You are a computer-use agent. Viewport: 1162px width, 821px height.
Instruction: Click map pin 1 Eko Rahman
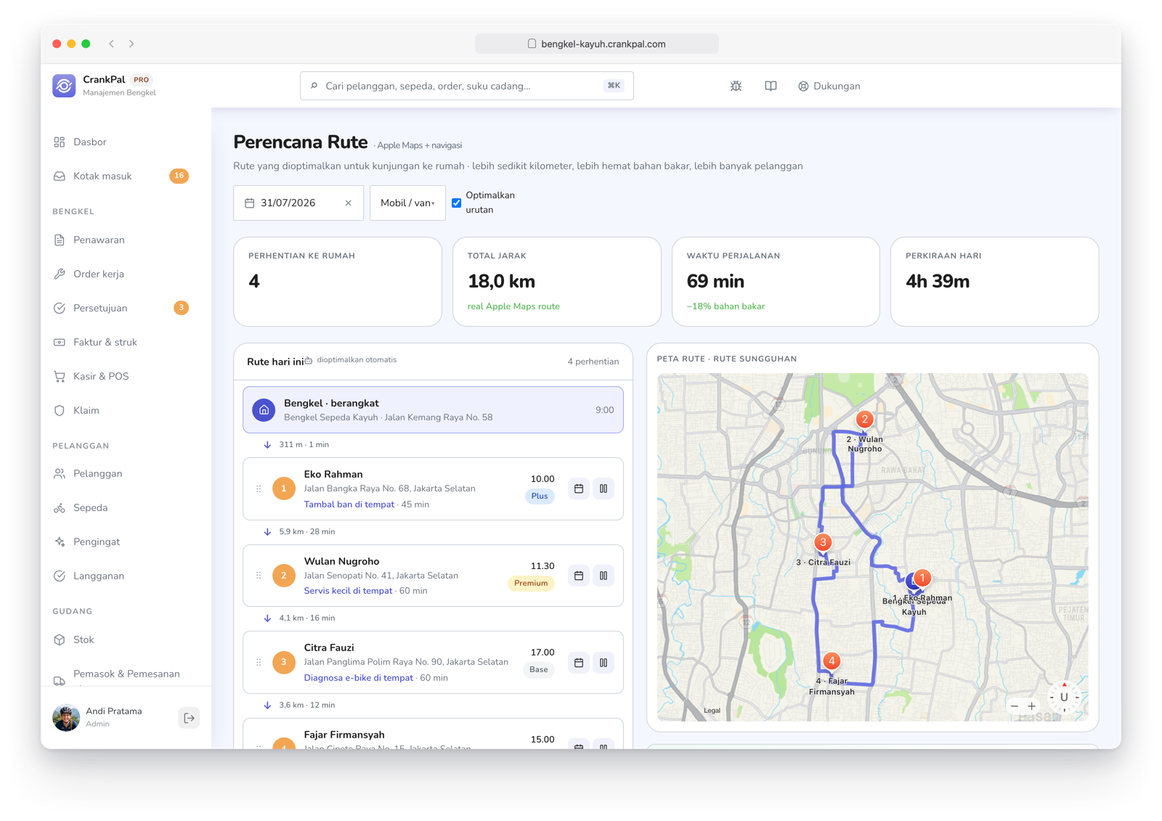[922, 579]
